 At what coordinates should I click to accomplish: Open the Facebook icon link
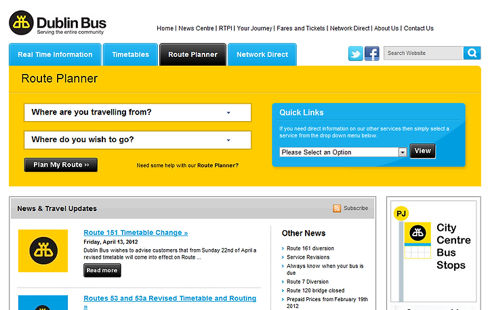click(x=372, y=53)
